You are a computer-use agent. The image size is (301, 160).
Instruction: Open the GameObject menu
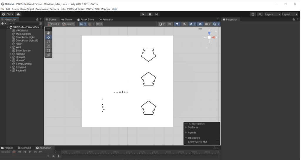point(27,9)
